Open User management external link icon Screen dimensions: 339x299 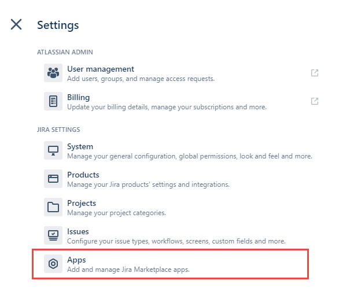tap(315, 73)
